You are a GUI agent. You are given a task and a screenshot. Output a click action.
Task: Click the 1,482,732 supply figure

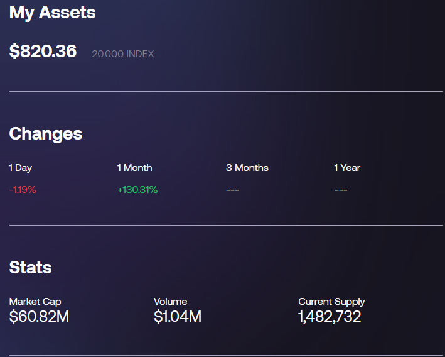pyautogui.click(x=330, y=317)
